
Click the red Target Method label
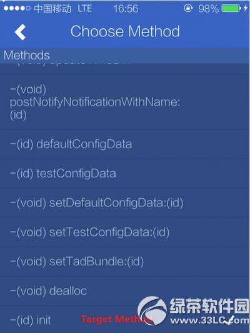tap(116, 319)
